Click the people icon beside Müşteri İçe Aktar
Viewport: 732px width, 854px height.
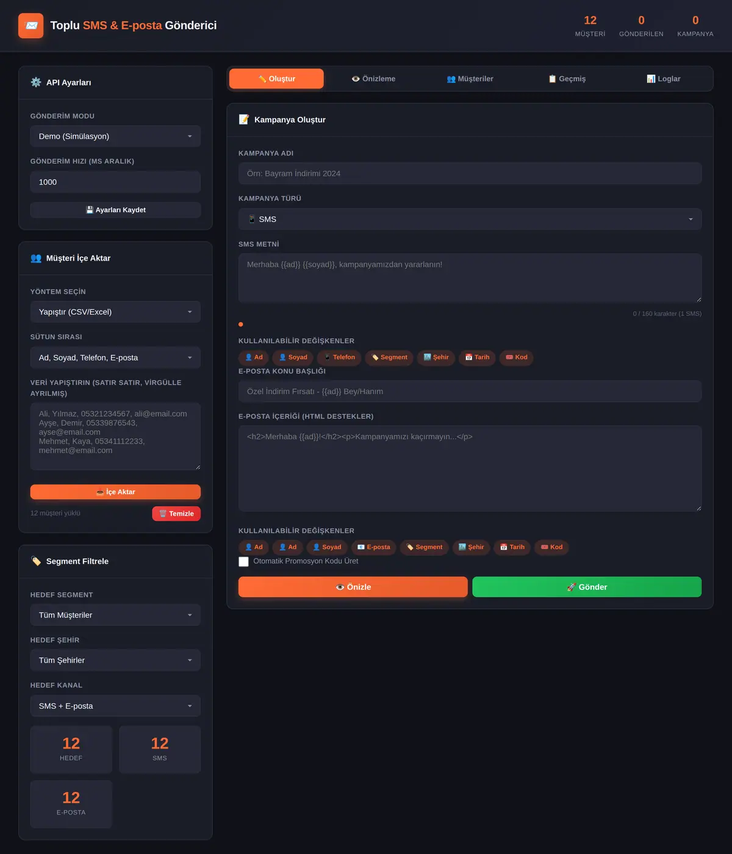[36, 258]
